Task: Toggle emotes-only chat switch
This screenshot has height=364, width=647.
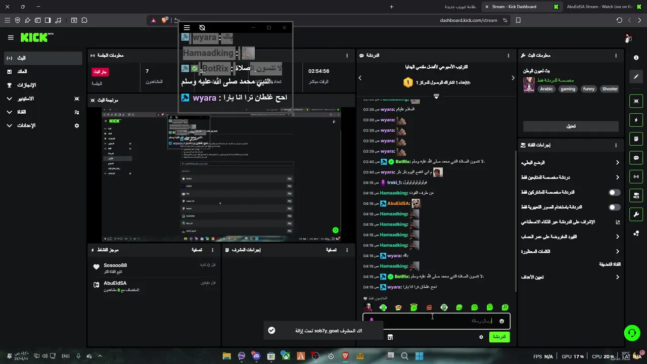Action: pyautogui.click(x=615, y=207)
